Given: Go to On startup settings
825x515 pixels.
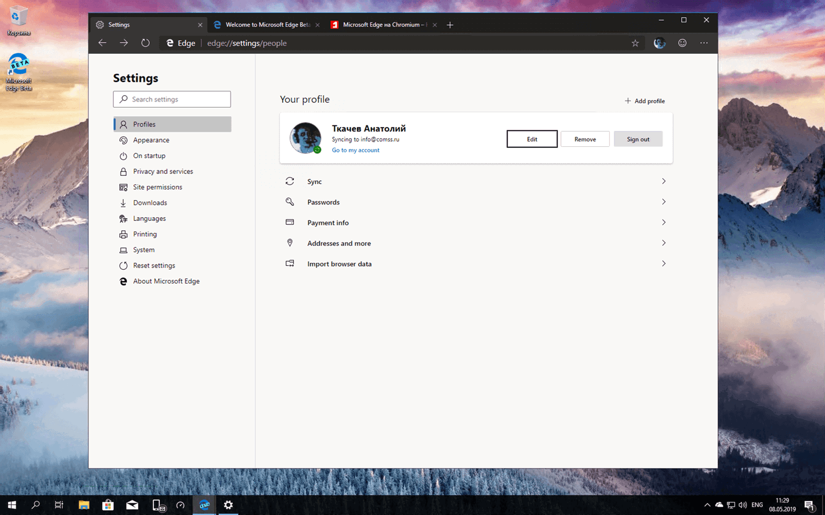Looking at the screenshot, I should pyautogui.click(x=172, y=156).
